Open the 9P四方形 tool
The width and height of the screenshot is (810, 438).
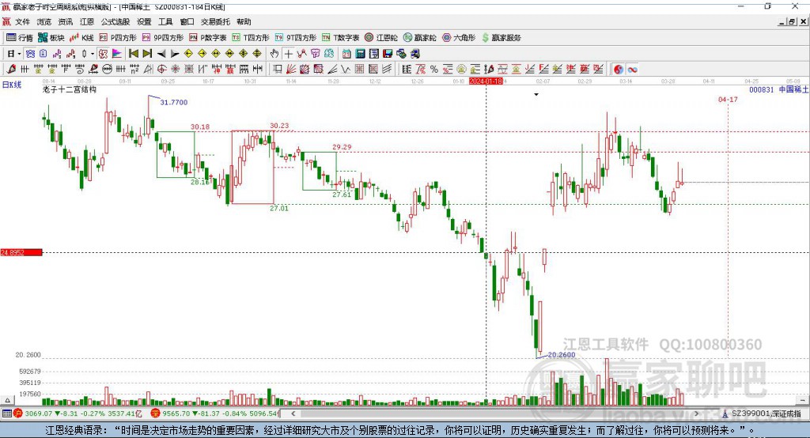163,38
